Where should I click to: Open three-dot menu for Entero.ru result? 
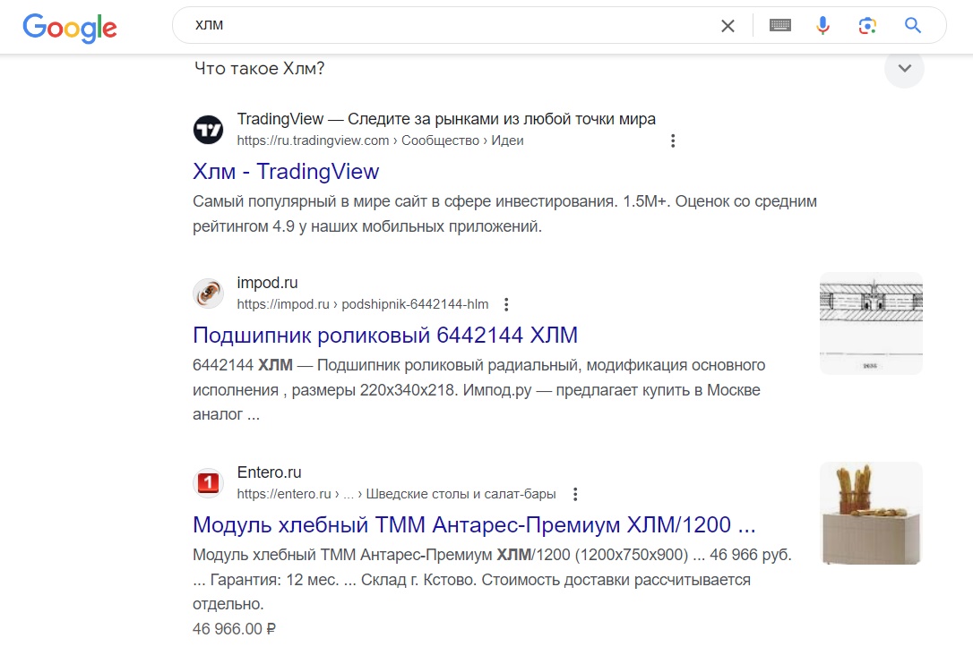click(x=575, y=494)
